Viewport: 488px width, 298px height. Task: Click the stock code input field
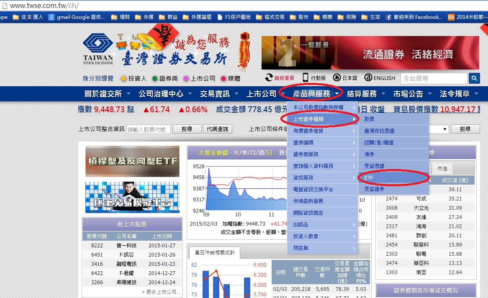[149, 129]
